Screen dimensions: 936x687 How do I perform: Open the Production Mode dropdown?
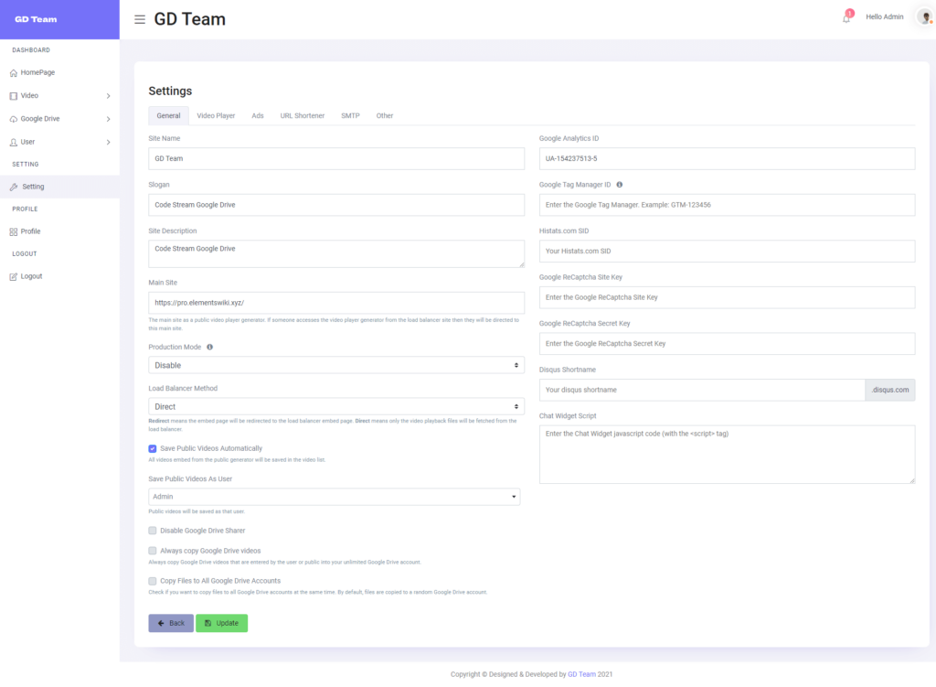[336, 365]
